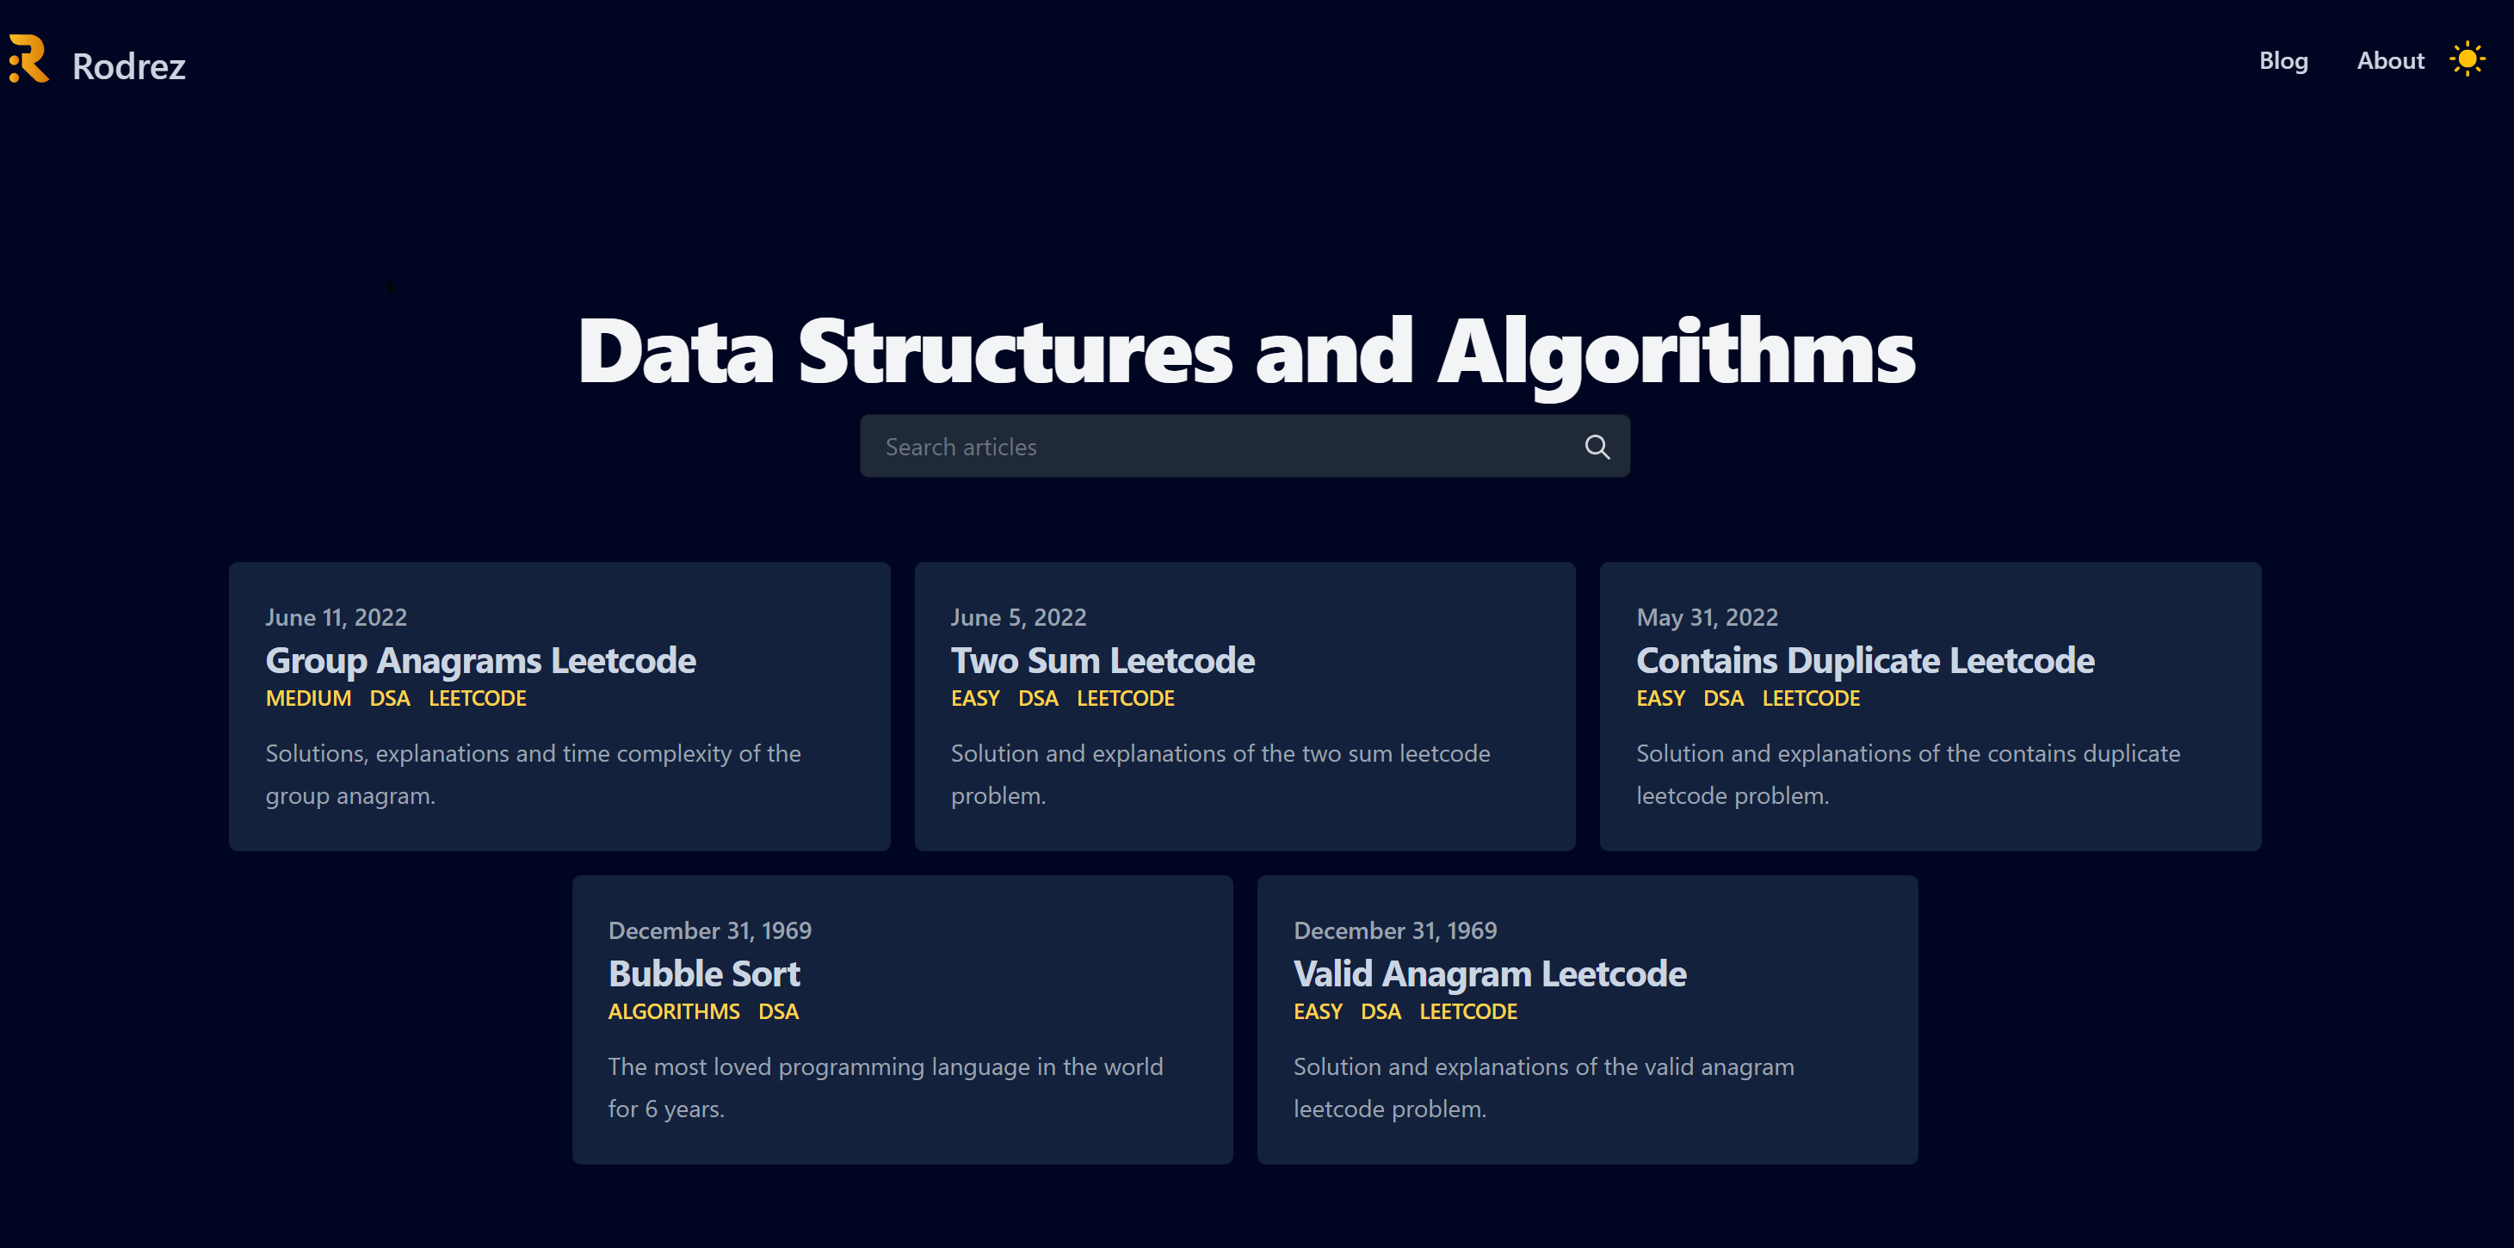Open the Group Anagrams Leetcode article
2514x1248 pixels.
(480, 661)
